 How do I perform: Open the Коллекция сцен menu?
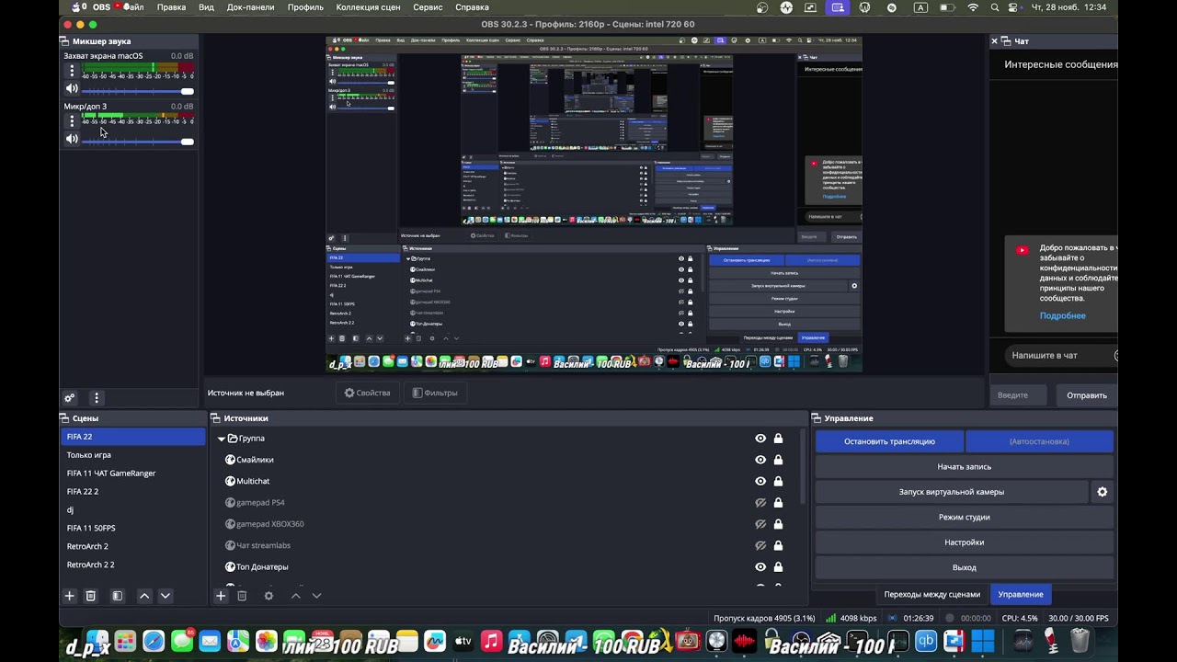(x=370, y=7)
